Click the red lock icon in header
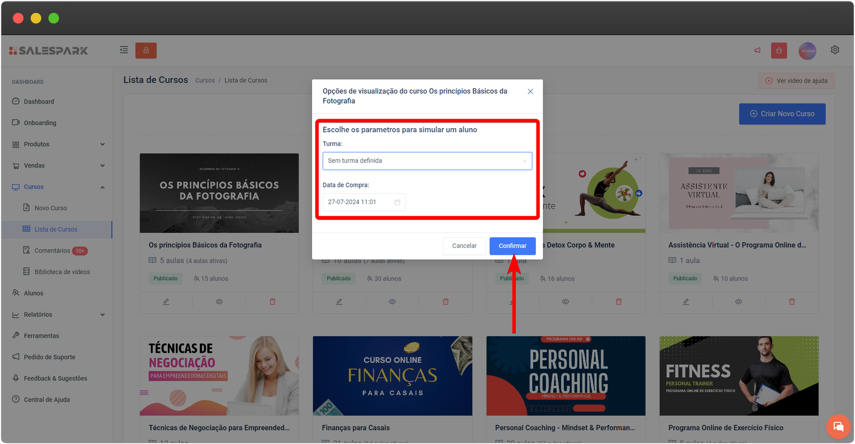 point(146,50)
